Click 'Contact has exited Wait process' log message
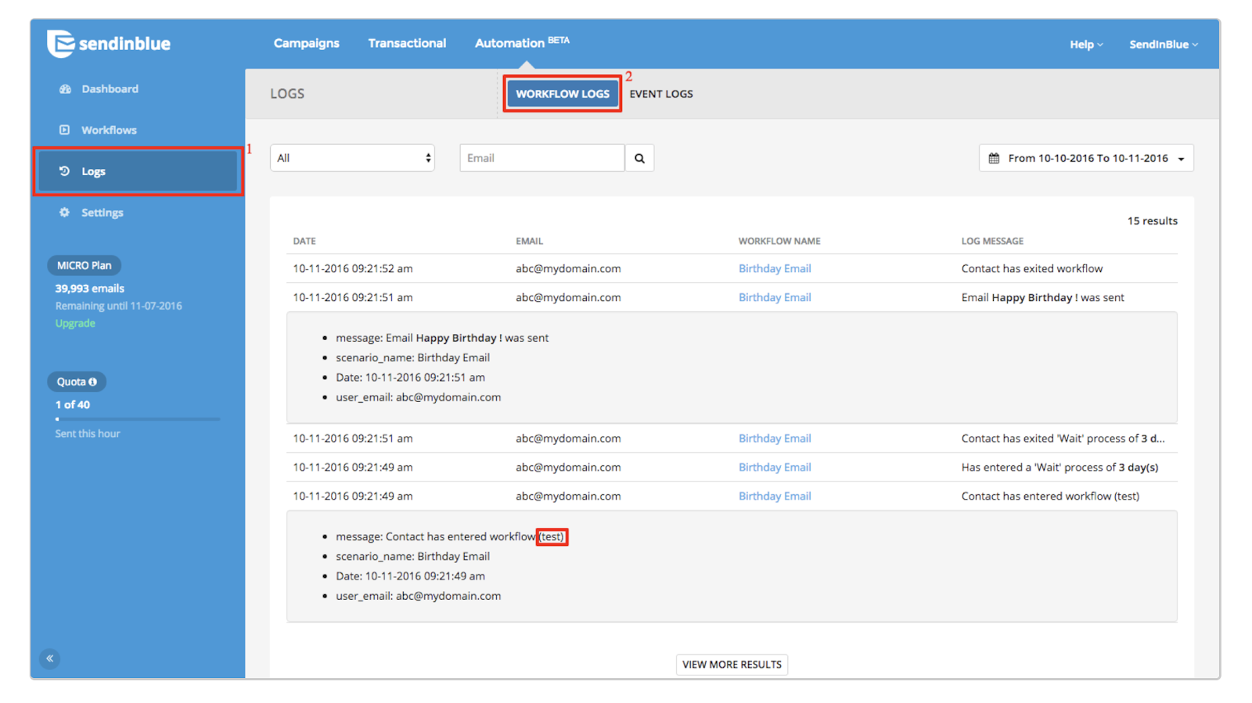This screenshot has height=703, width=1252. click(x=1063, y=439)
